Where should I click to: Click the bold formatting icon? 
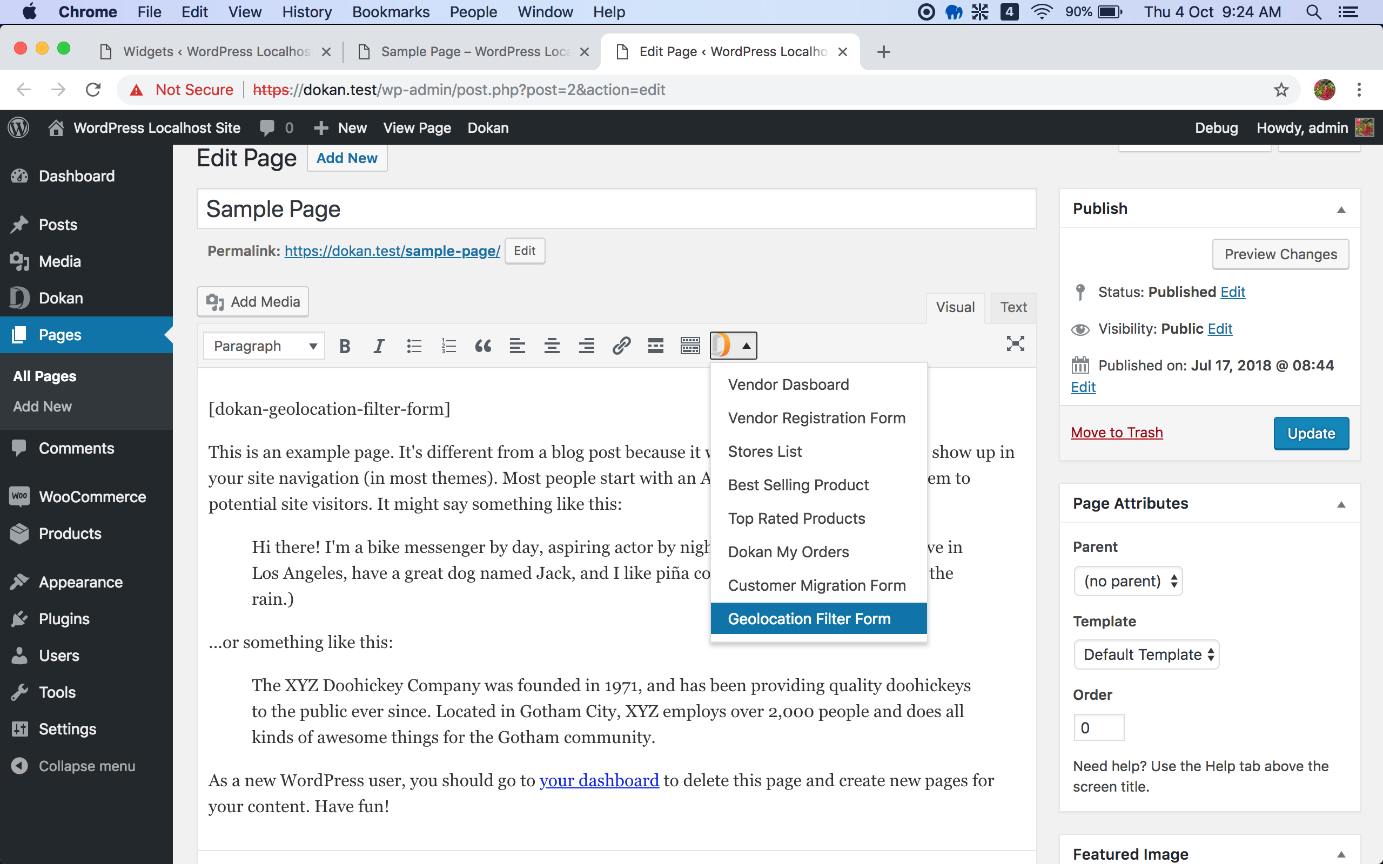click(346, 345)
